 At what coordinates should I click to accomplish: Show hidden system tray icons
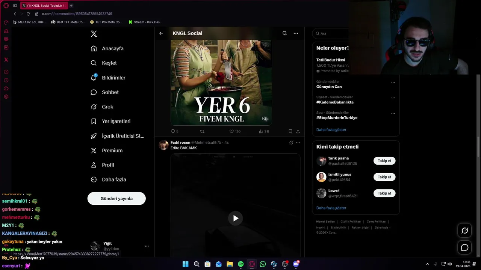427,264
